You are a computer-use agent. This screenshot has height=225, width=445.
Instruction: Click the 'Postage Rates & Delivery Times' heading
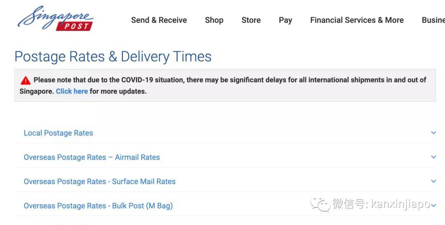(113, 56)
